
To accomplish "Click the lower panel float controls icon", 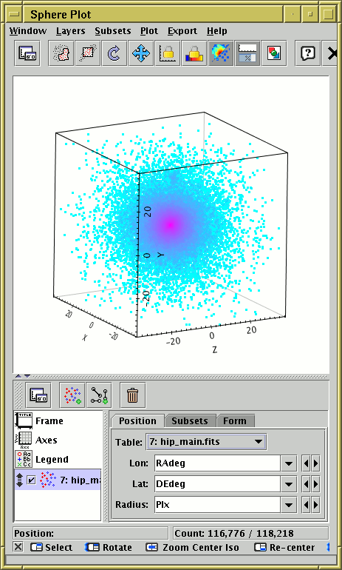I will pos(38,395).
